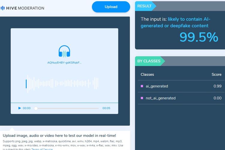The image size is (225, 150).
Task: Click the purple square beside ai_generated
Action: [142, 86]
